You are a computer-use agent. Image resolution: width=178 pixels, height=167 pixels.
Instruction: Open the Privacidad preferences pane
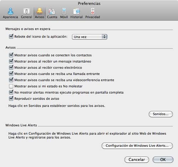(x=93, y=13)
